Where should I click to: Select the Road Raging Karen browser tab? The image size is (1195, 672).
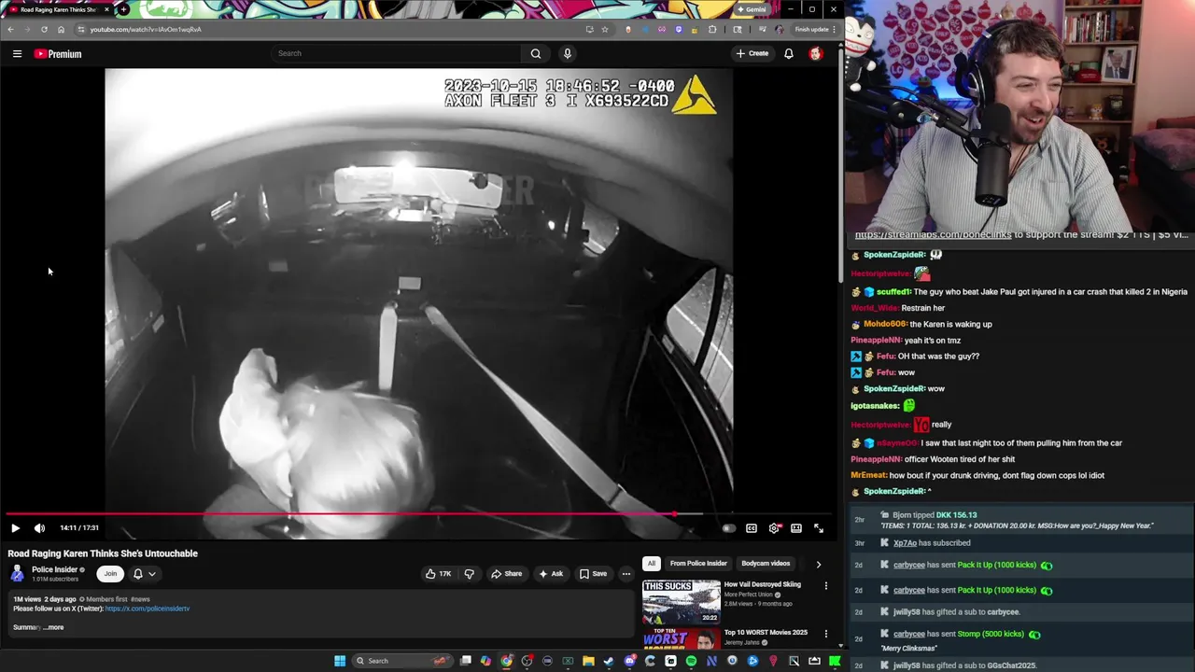[x=58, y=9]
